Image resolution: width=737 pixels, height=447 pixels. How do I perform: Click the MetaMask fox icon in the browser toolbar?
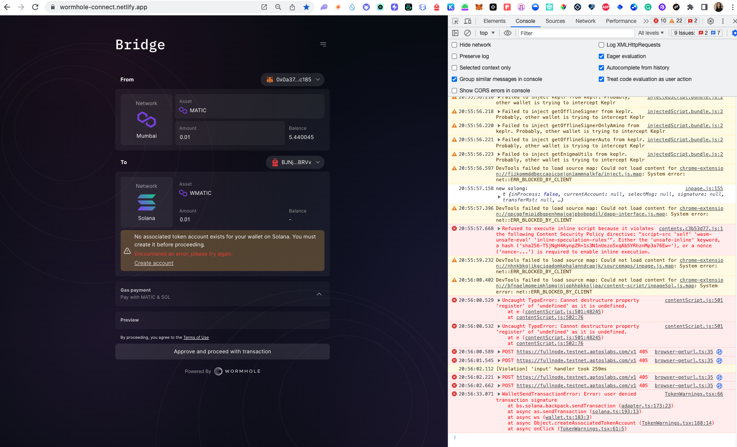pos(479,7)
